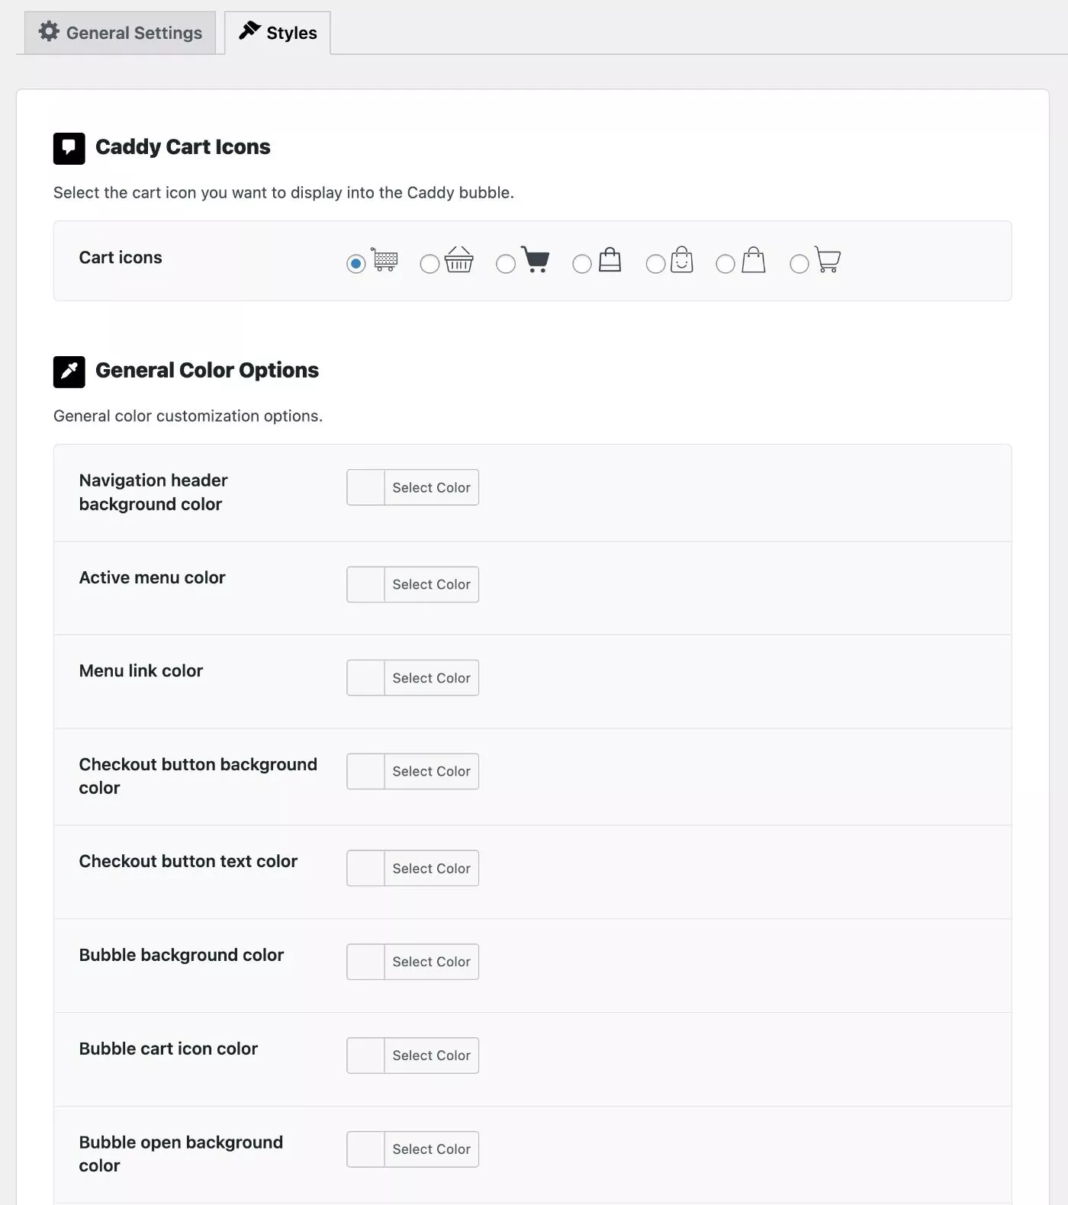Click the square shopping bag icon

[610, 259]
